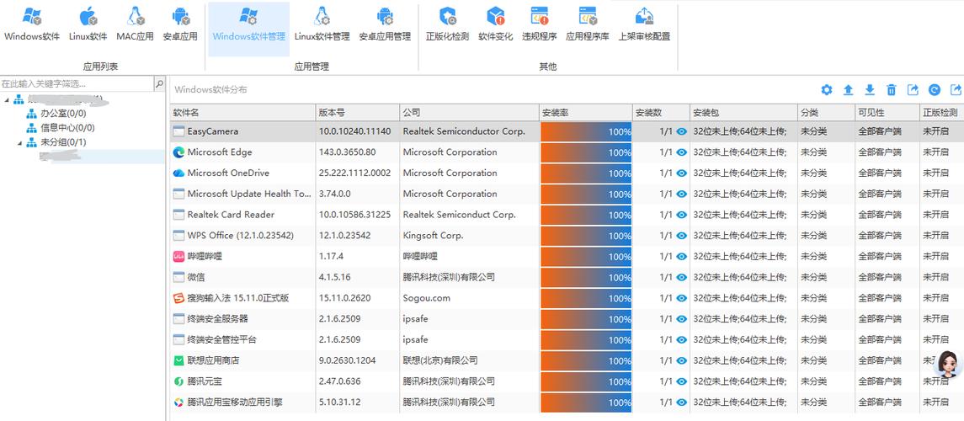Select the 终端安全管控平台 row name

[x=222, y=340]
